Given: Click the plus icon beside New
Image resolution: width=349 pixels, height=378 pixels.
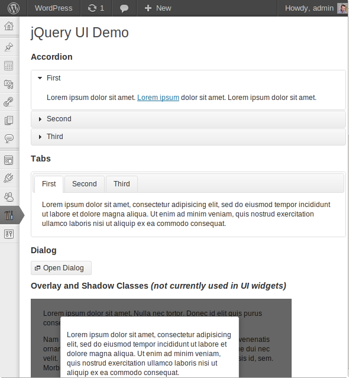Looking at the screenshot, I should tap(148, 8).
